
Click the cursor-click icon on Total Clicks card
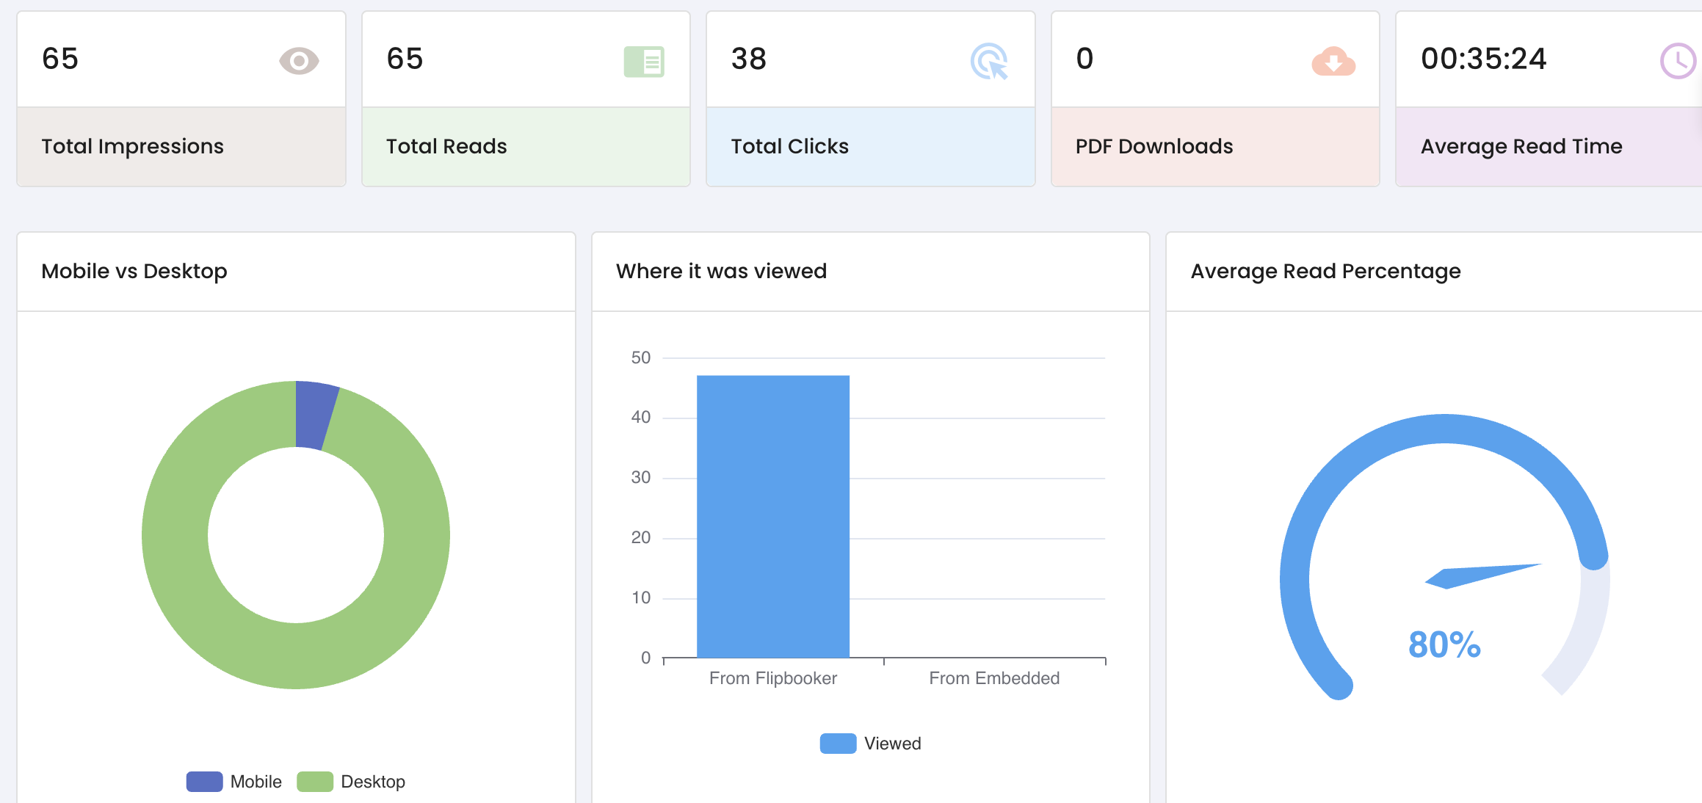[x=989, y=62]
